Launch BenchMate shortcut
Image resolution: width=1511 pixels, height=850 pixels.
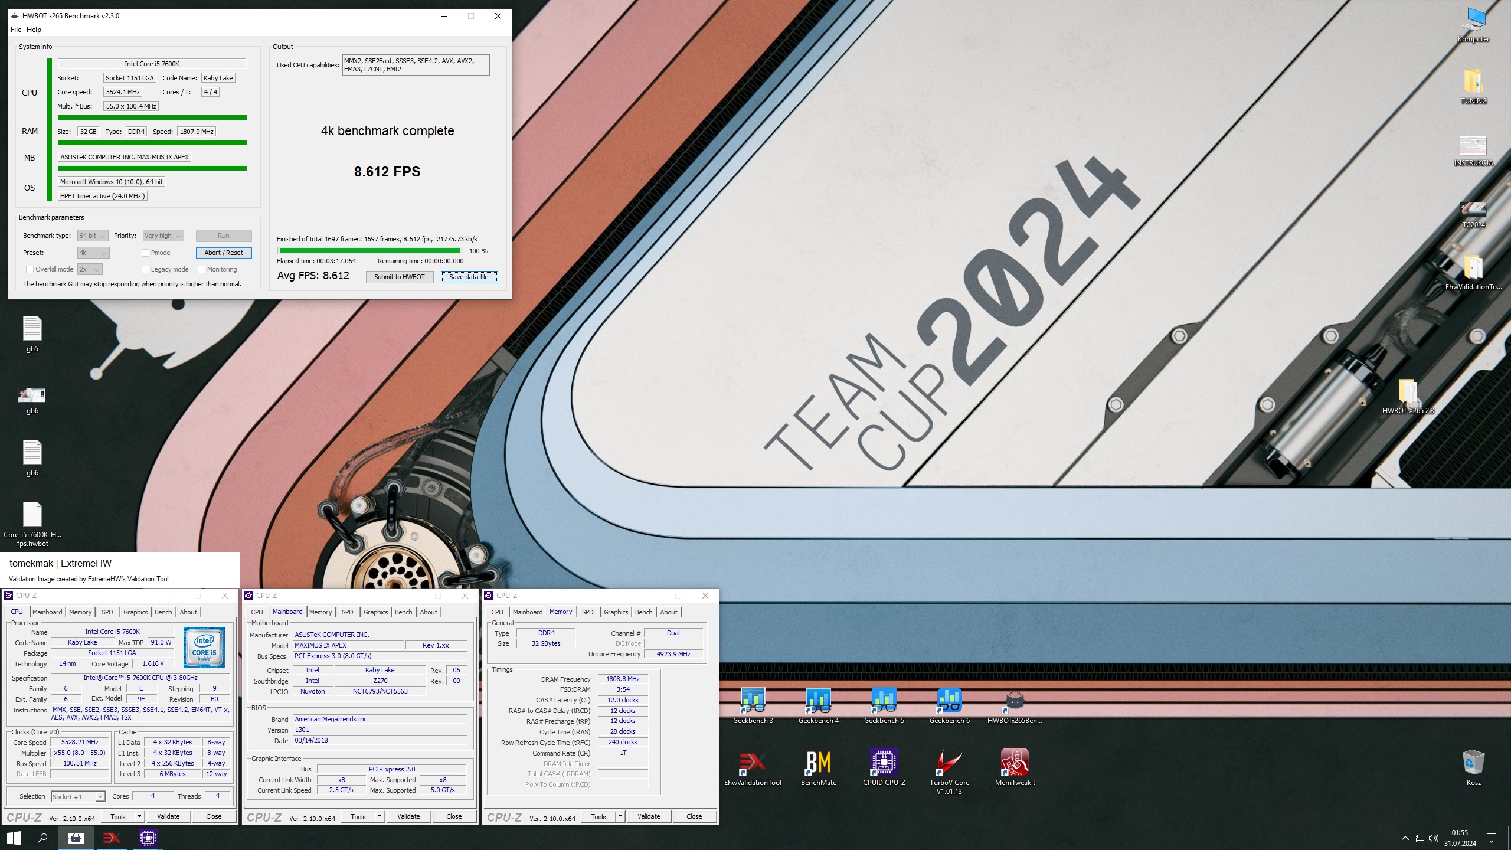pos(819,767)
